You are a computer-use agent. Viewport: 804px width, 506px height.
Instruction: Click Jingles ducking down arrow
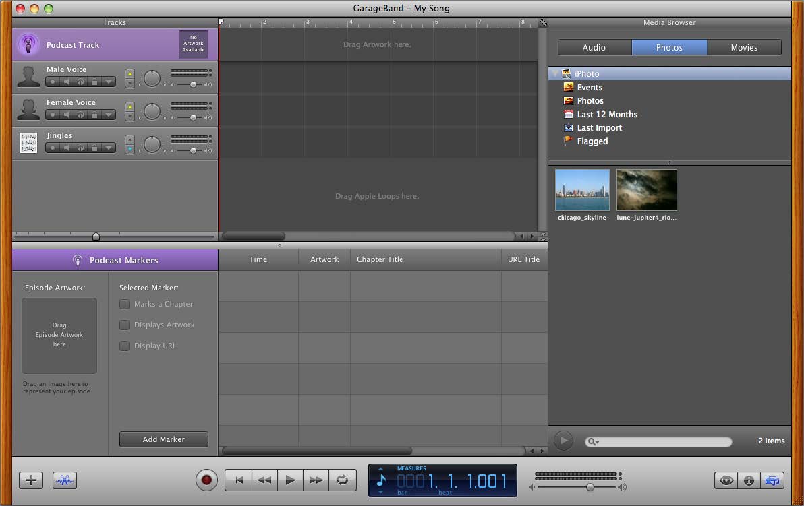coord(130,150)
